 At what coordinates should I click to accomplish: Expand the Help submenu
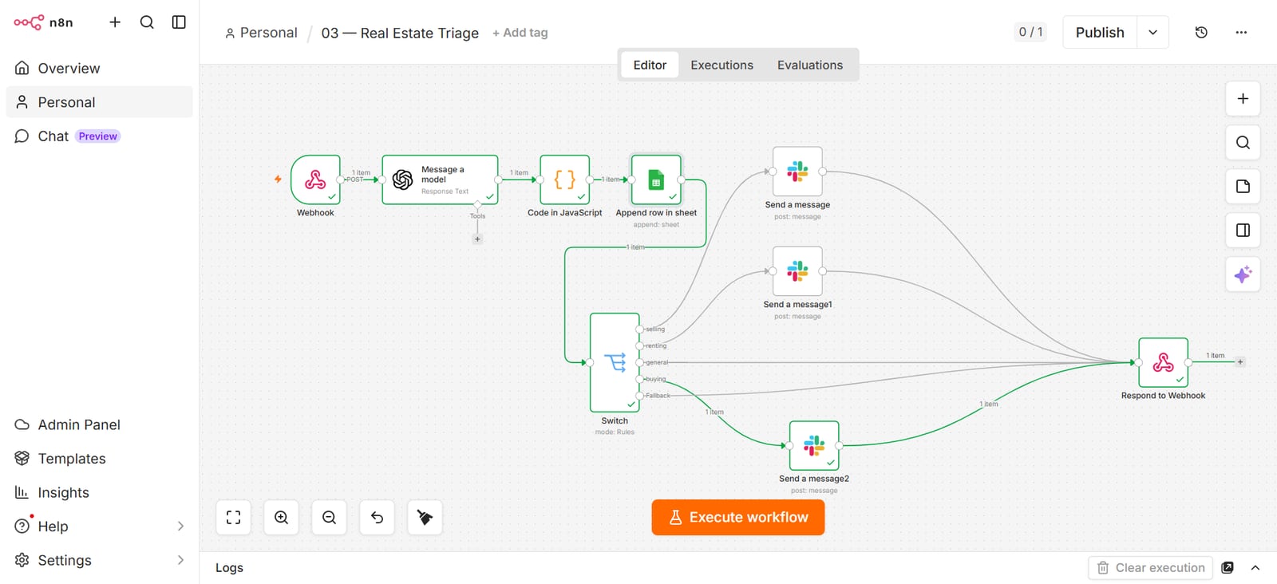coord(180,527)
